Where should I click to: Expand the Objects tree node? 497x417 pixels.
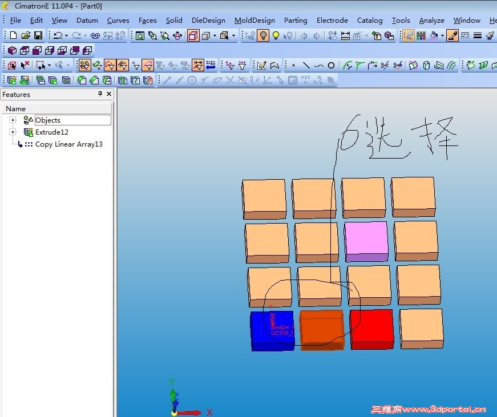13,120
